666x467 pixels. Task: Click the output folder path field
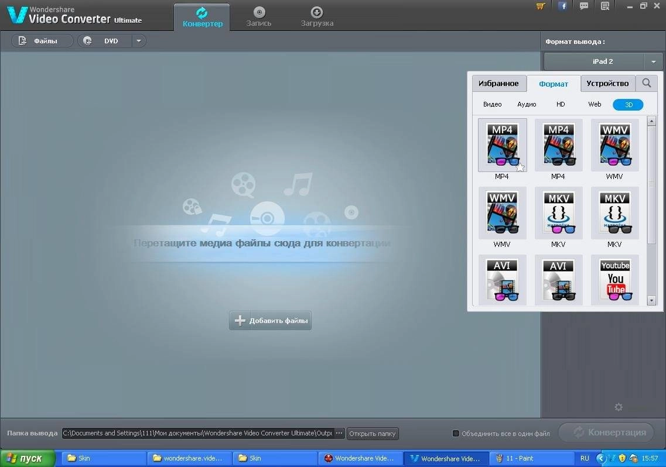click(198, 433)
